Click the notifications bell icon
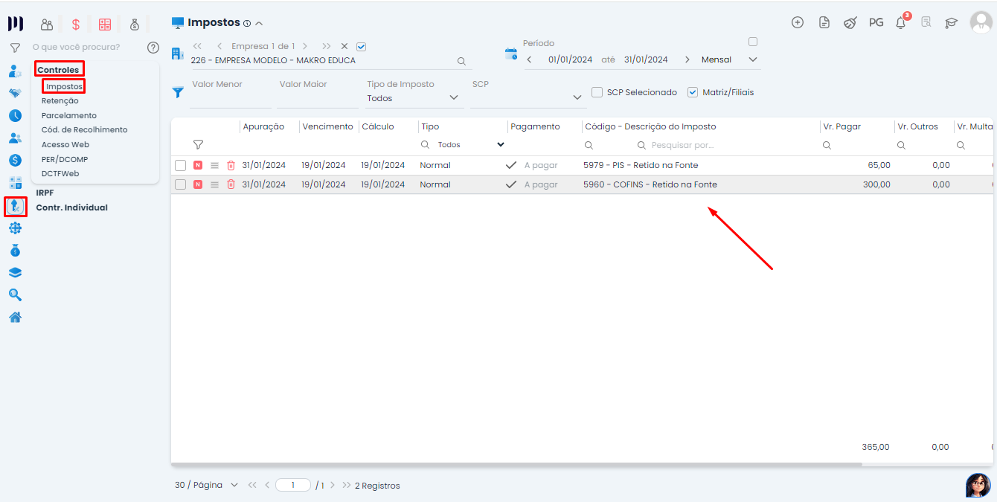Image resolution: width=997 pixels, height=502 pixels. click(x=901, y=23)
